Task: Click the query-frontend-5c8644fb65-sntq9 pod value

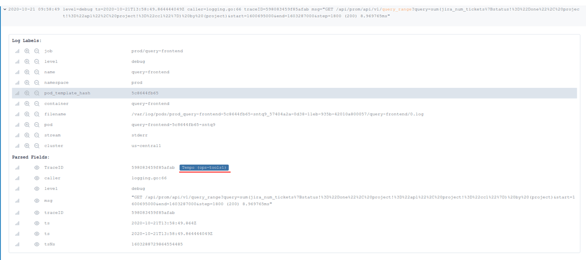Action: click(173, 125)
